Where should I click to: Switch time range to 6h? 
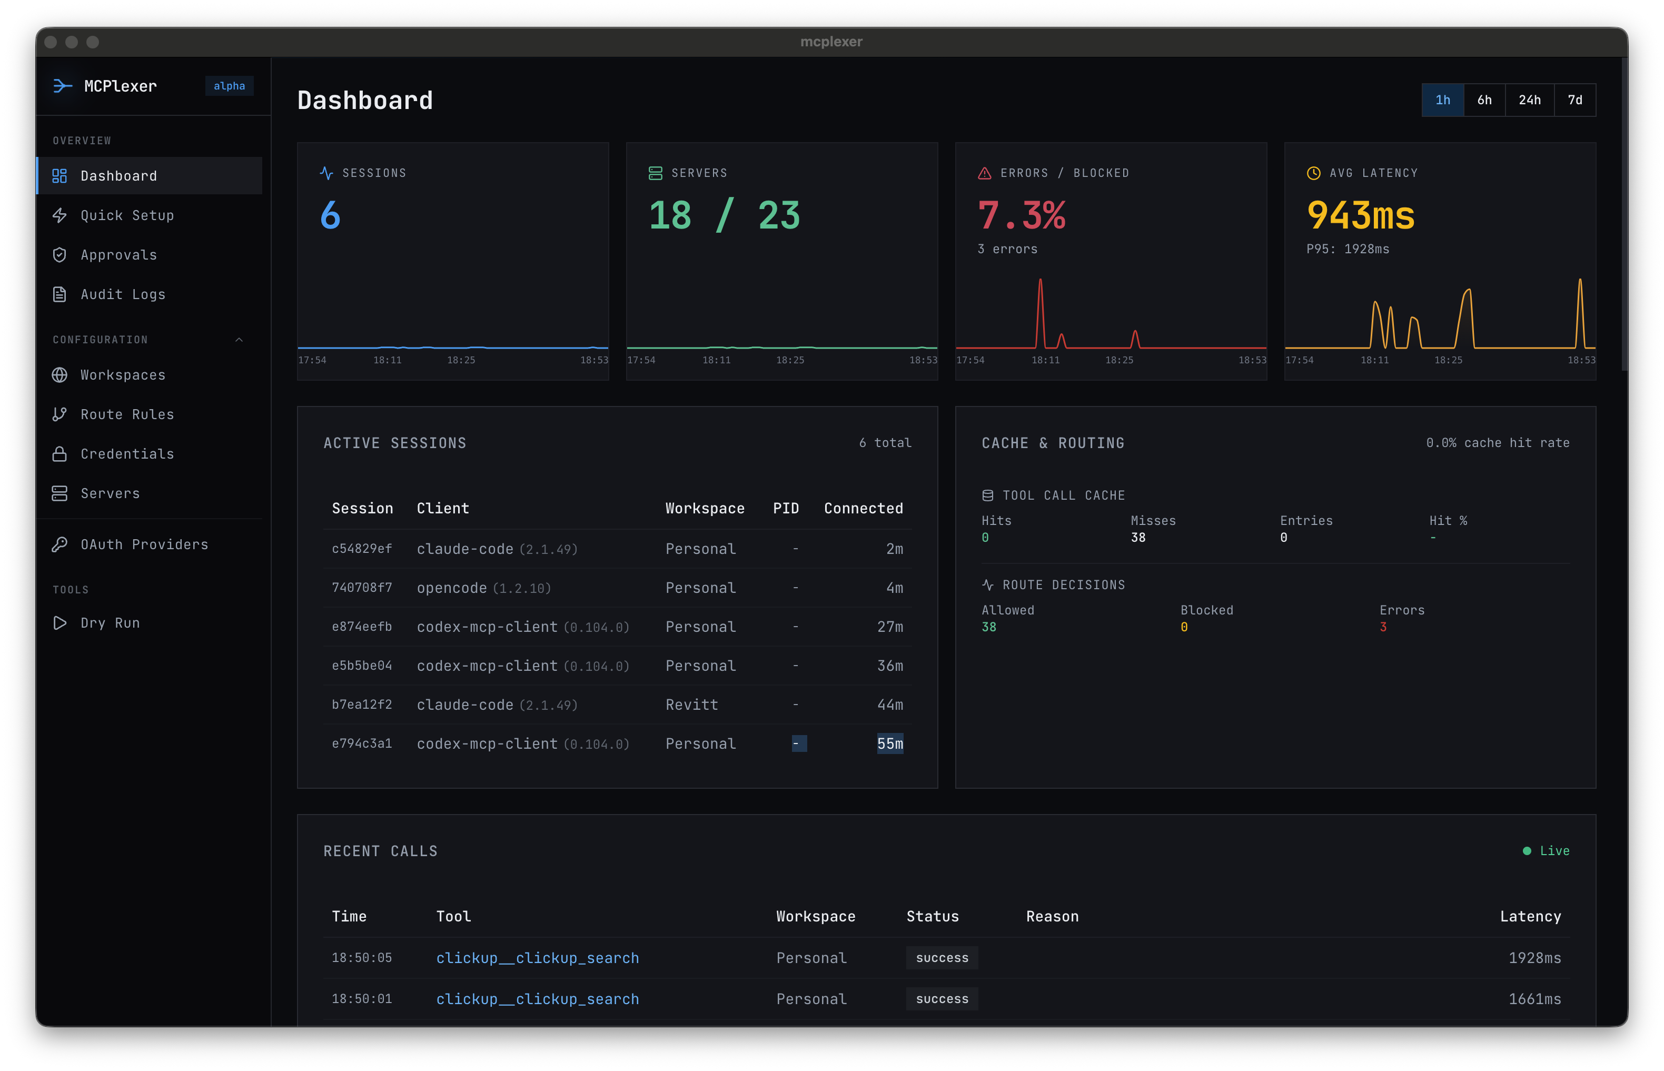(x=1484, y=100)
